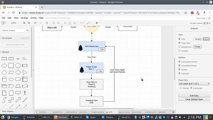Click the redo arrow icon
The height and width of the screenshot is (120, 213).
tap(41, 23)
